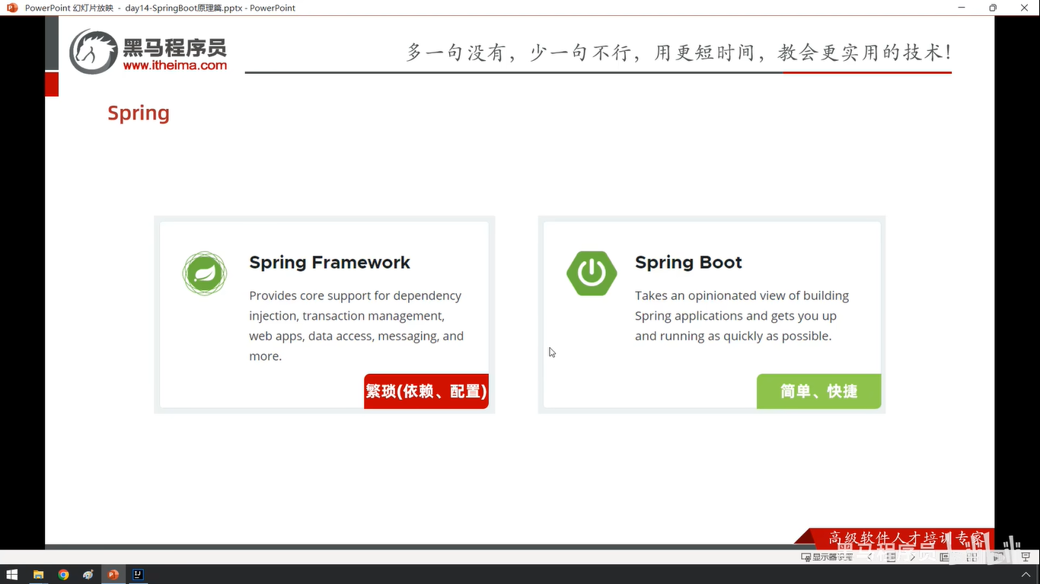
Task: Select the Spring Framework heading
Action: (330, 263)
